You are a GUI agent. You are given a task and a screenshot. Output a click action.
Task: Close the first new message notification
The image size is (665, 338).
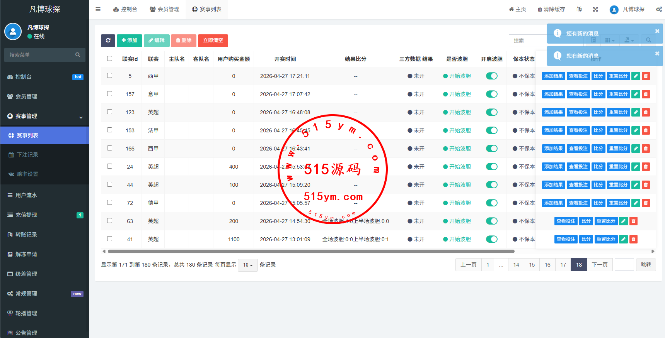657,31
